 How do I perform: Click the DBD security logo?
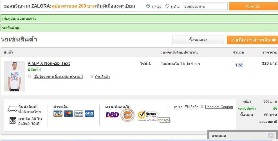[x=112, y=115]
